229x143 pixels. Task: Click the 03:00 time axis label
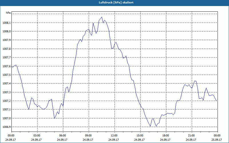tap(37, 136)
